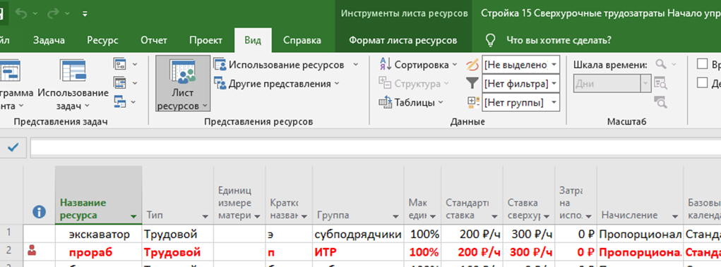Open the Gantt chart view icon
Image resolution: width=721 pixels, height=267 pixels.
tap(10, 71)
